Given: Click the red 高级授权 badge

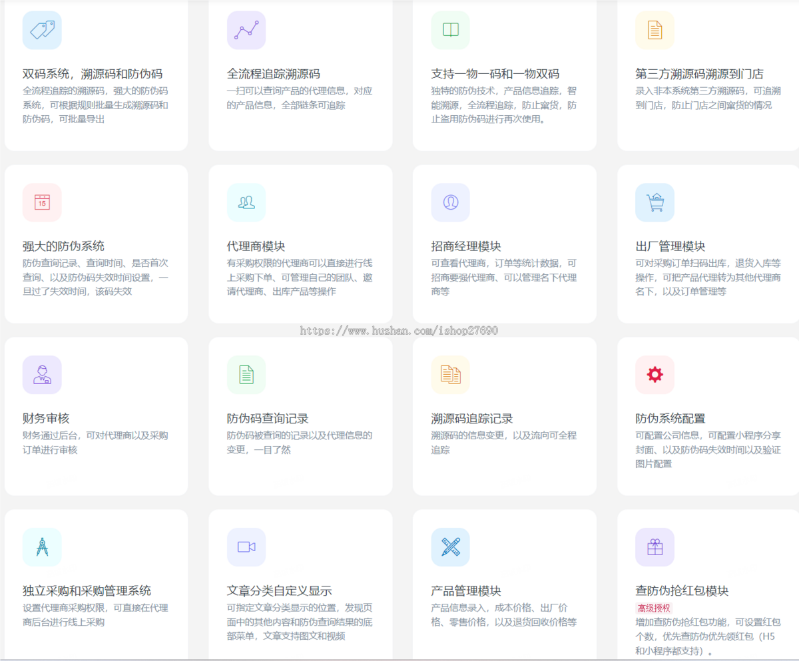Looking at the screenshot, I should click(655, 608).
